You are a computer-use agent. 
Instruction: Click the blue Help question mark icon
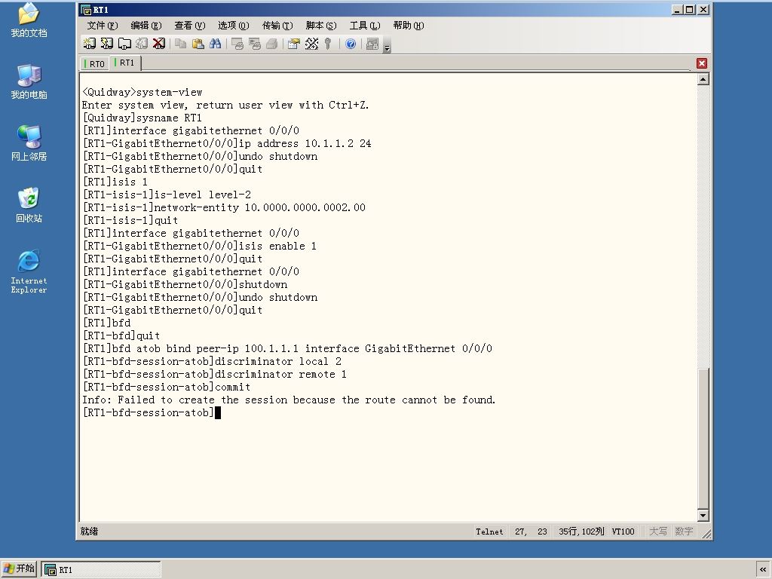click(x=351, y=44)
